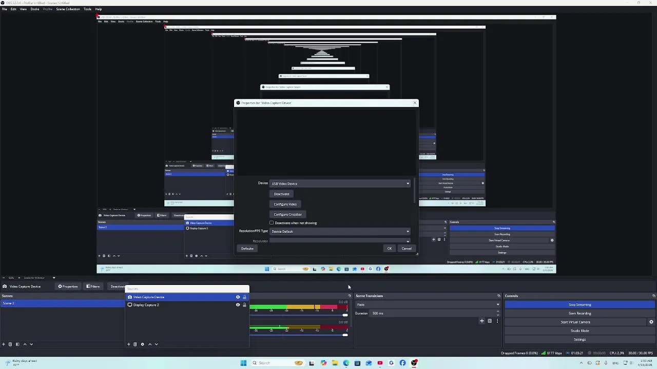Screen dimensions: 657x369
Task: Adjust first audio mixer volume slider
Action: pos(345,315)
